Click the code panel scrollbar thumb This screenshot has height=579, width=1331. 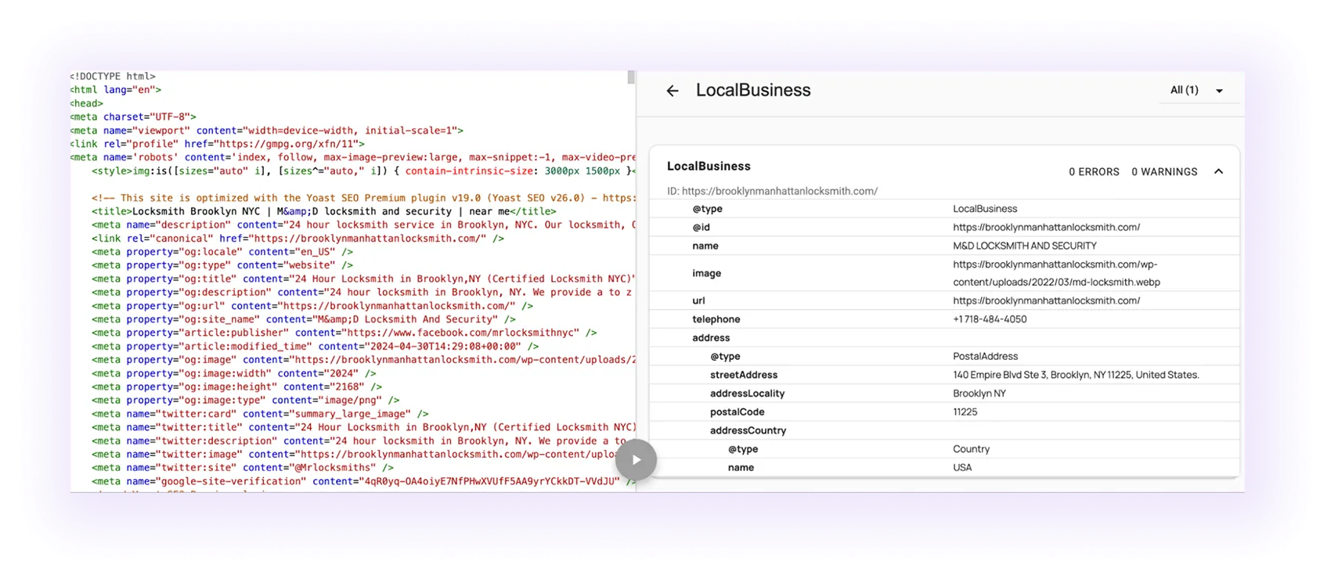631,77
